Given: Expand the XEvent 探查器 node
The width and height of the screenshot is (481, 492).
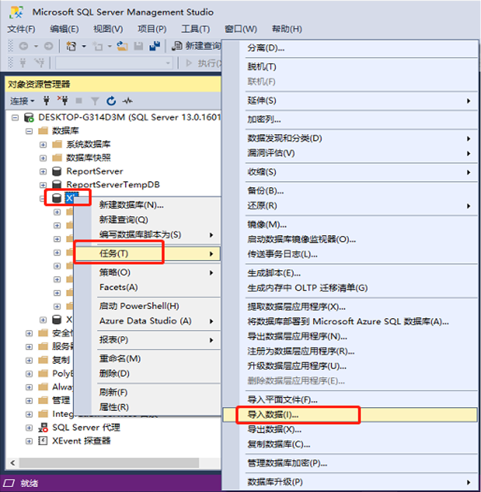Looking at the screenshot, I should pyautogui.click(x=29, y=441).
